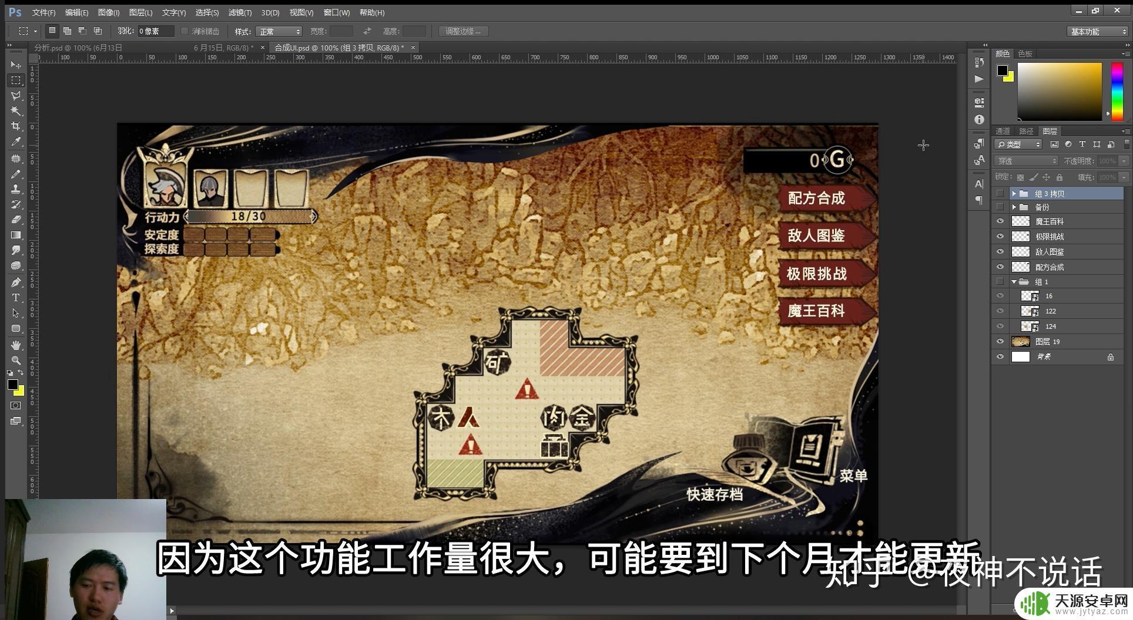Open the Actions panel play icon

tap(979, 79)
